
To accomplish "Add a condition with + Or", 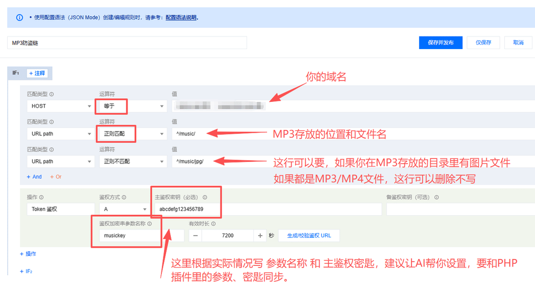I will (56, 177).
